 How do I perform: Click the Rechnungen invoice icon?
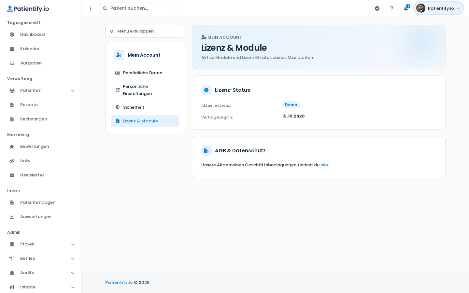tap(12, 119)
